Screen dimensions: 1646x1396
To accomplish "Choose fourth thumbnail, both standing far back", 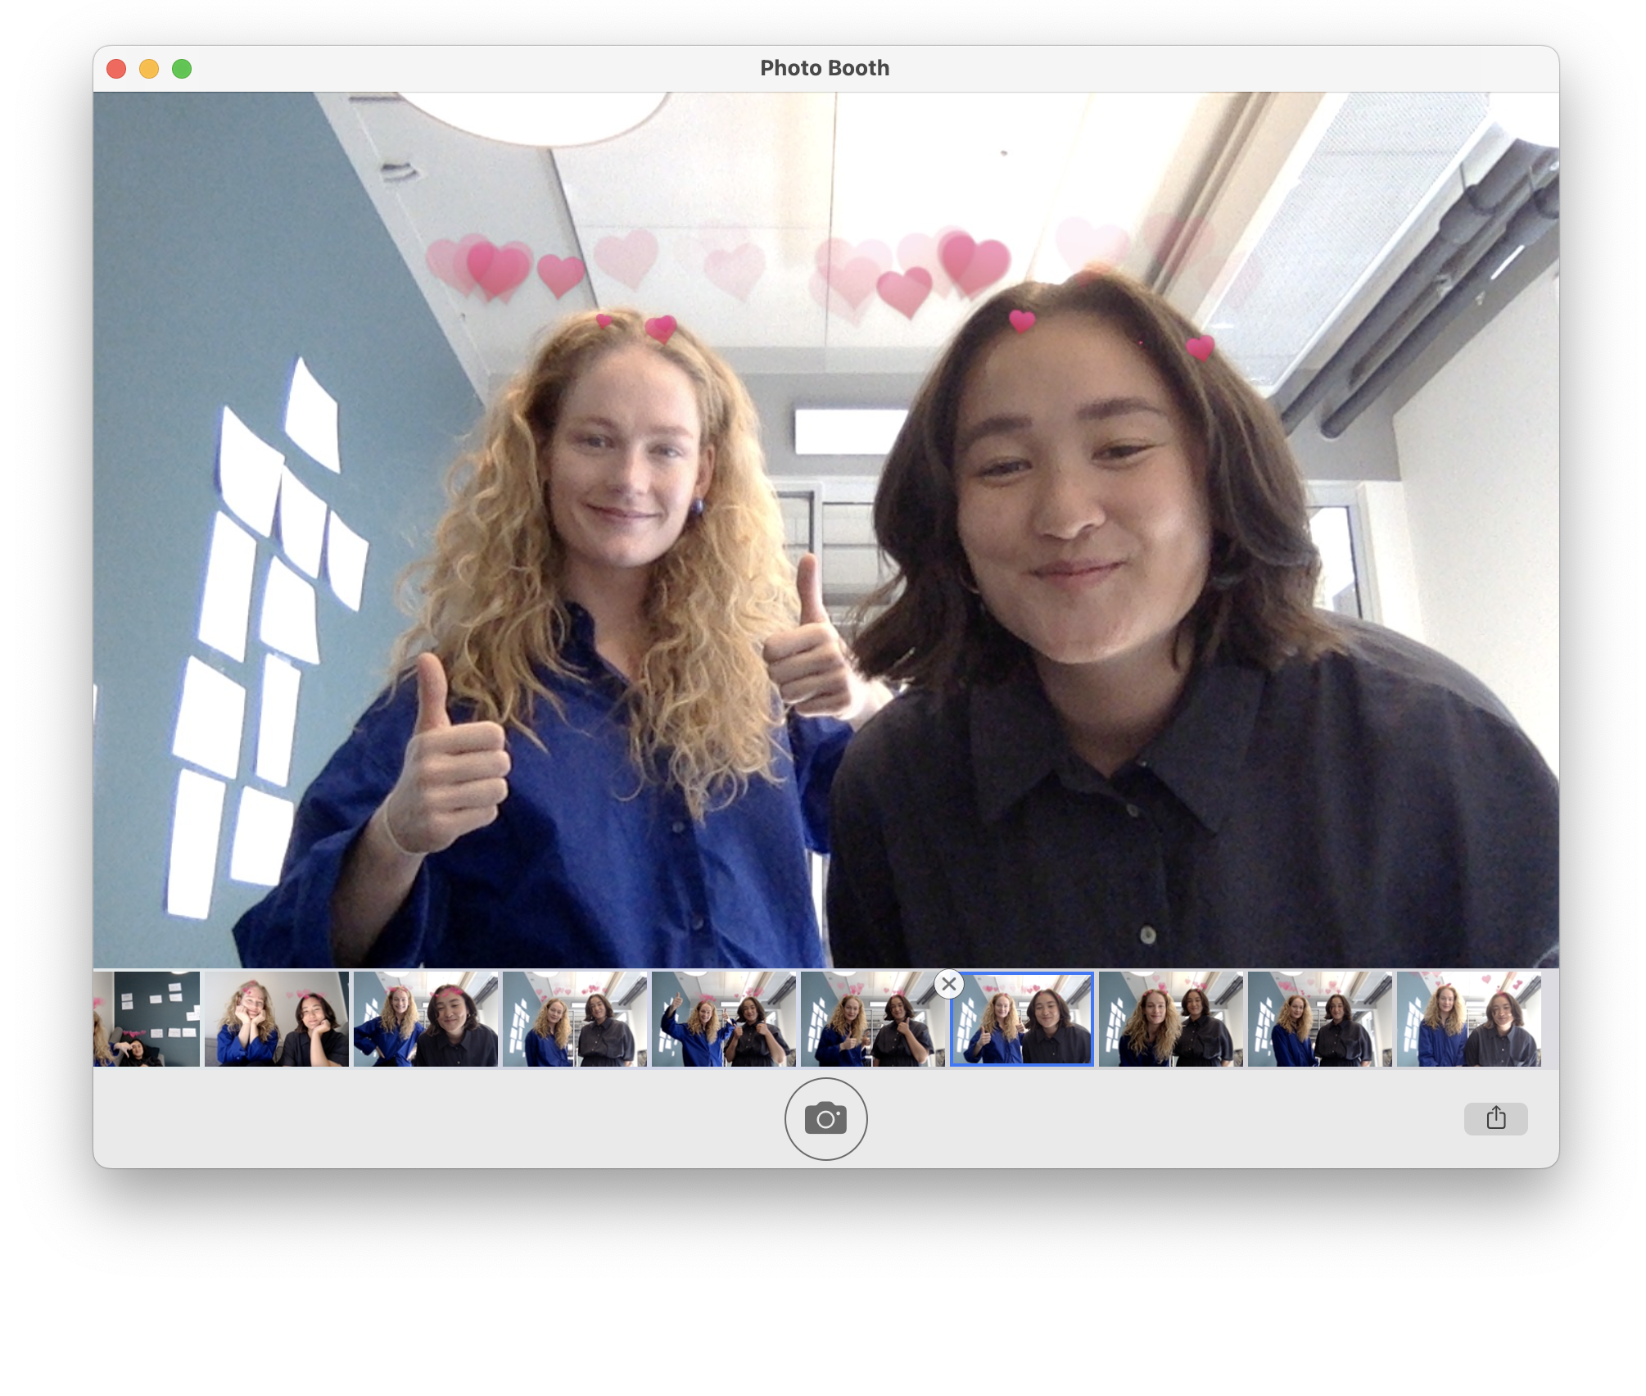I will [x=574, y=1019].
